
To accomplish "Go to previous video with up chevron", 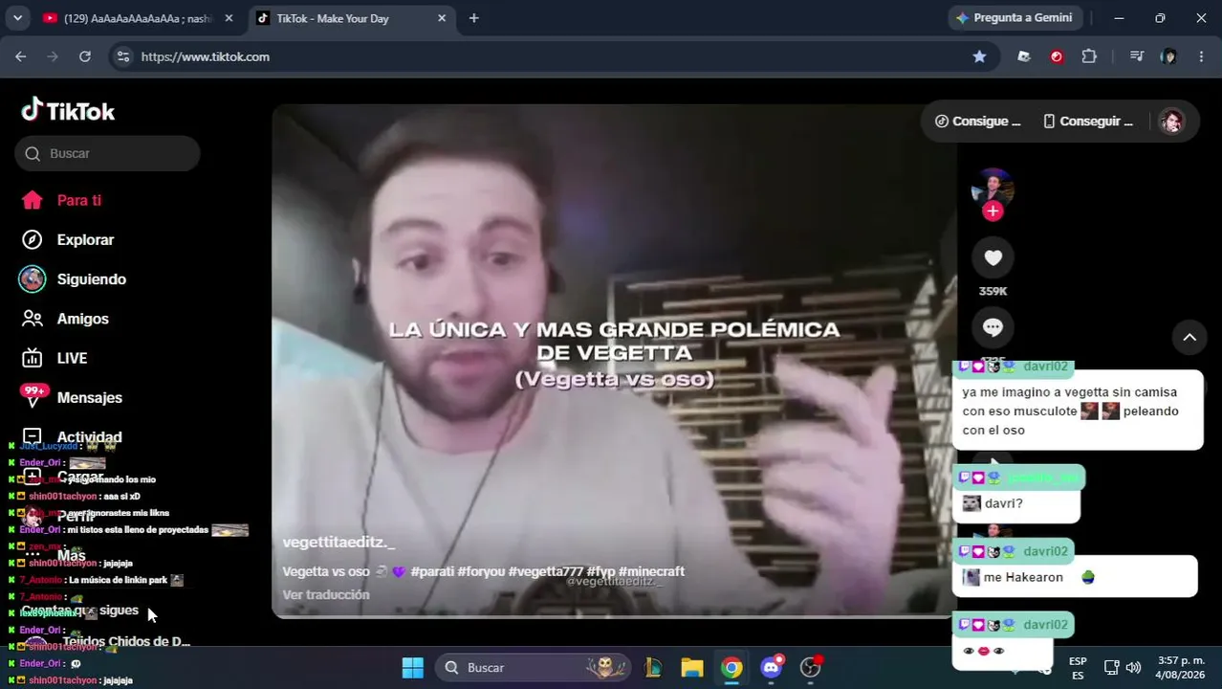I will [x=1189, y=337].
